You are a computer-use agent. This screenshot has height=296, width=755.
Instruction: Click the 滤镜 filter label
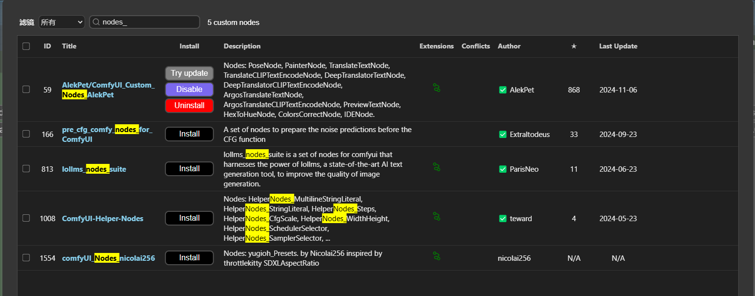(x=27, y=23)
